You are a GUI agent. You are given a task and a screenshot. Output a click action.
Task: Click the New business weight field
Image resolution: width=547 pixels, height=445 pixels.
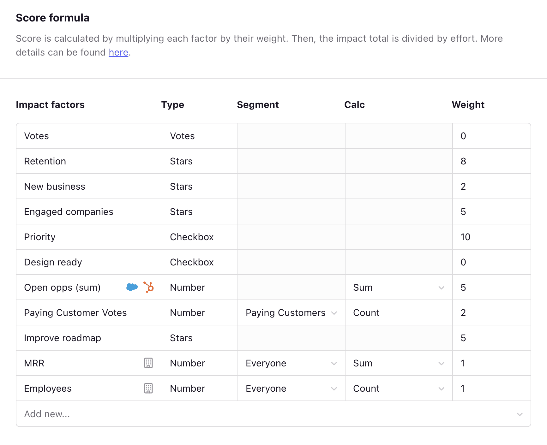491,186
